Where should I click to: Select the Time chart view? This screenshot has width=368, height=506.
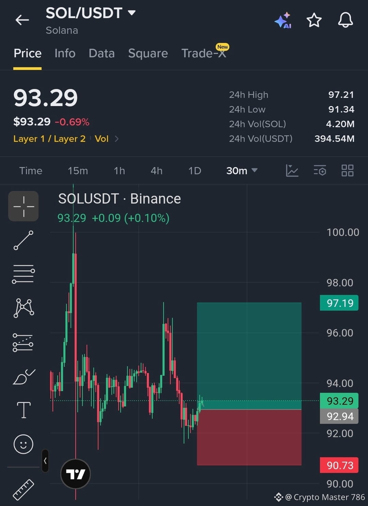31,170
